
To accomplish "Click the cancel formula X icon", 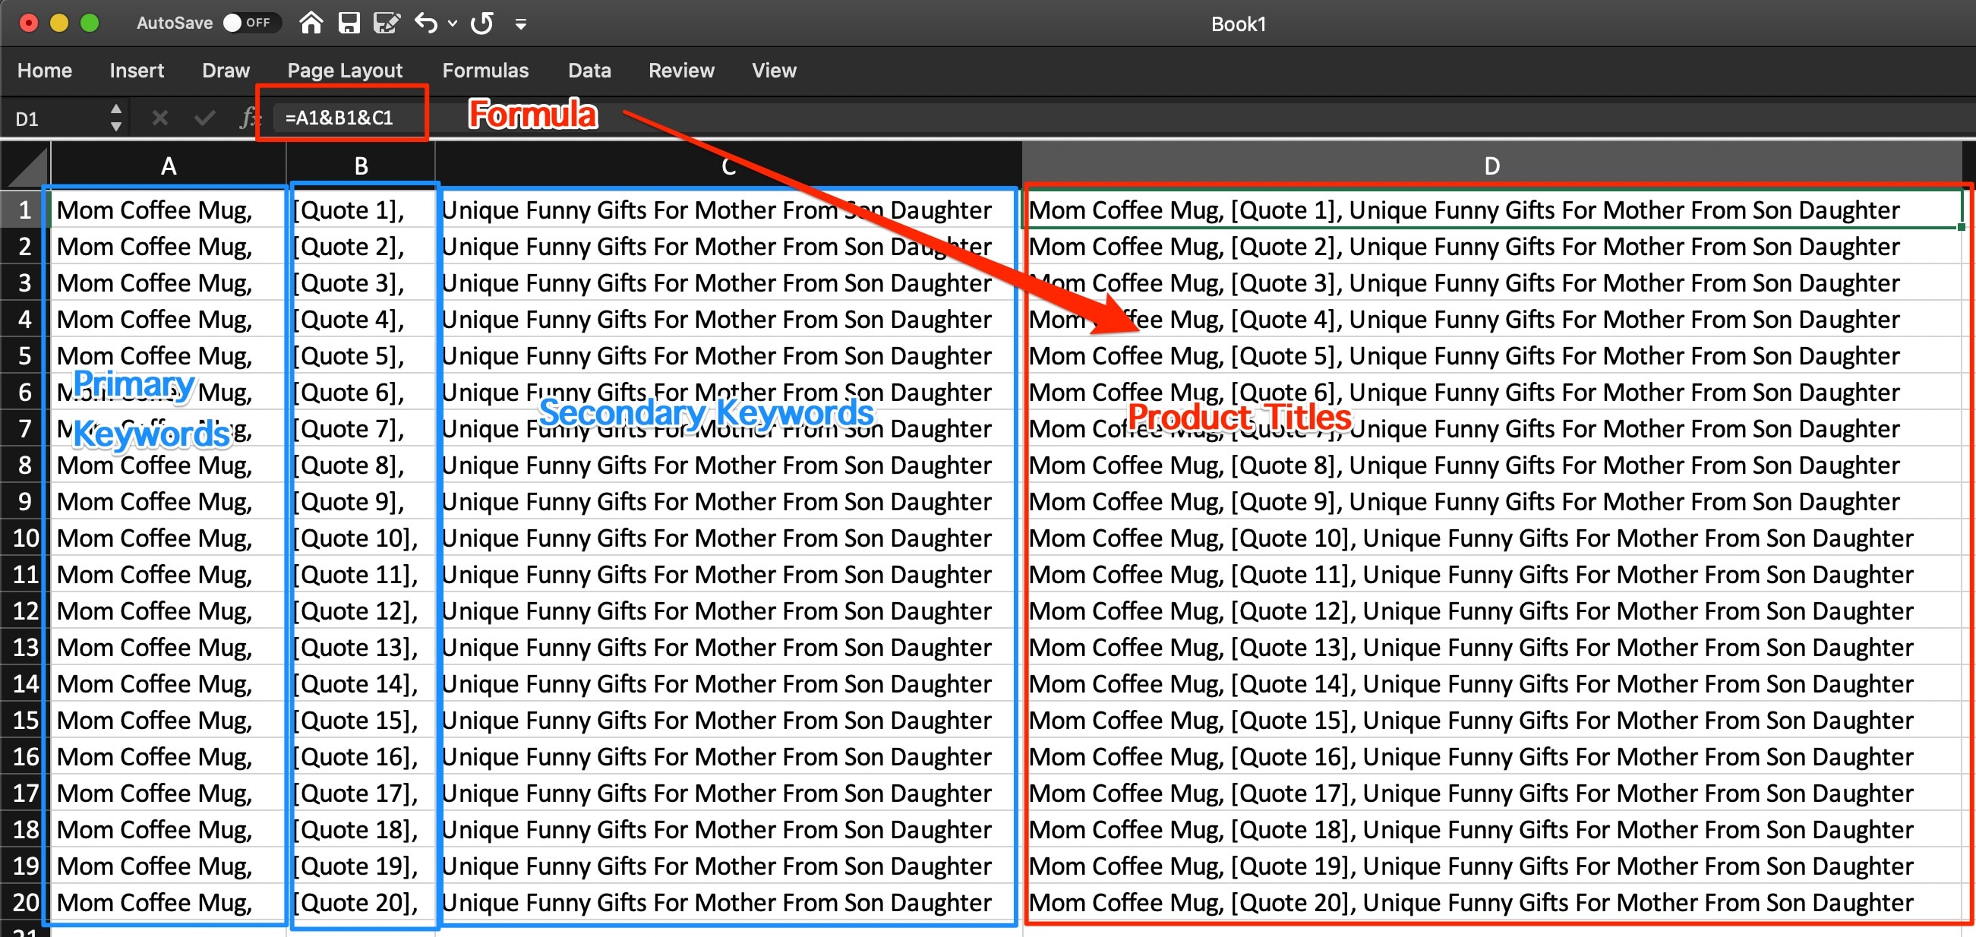I will [x=159, y=118].
